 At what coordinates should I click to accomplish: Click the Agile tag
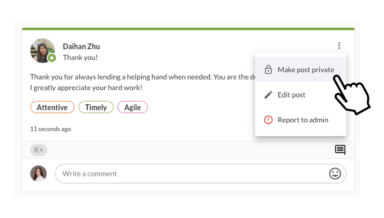point(132,107)
